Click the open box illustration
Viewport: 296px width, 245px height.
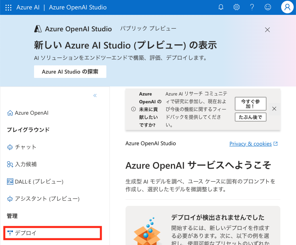point(147,231)
